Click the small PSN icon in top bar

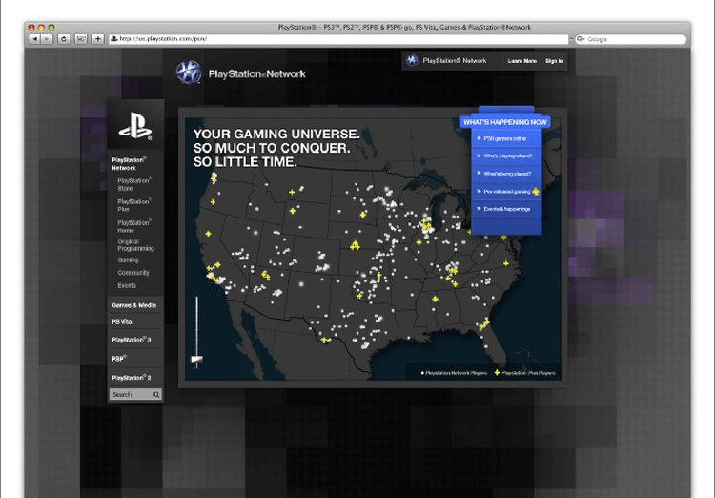[x=412, y=60]
